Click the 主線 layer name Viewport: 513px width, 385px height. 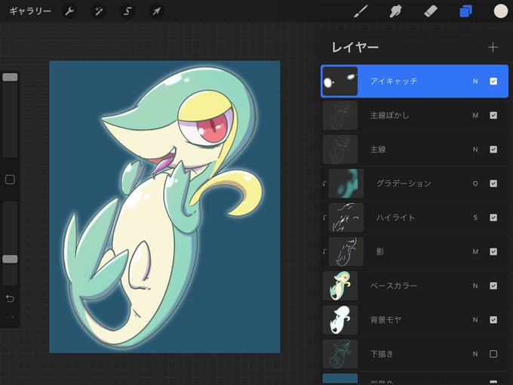coord(378,149)
